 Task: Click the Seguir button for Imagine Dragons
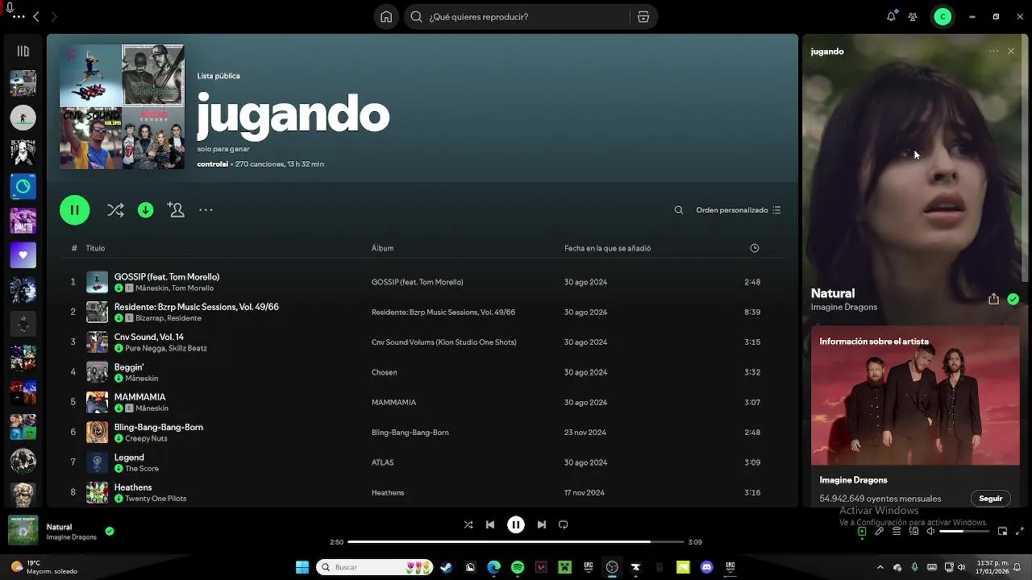(x=990, y=499)
